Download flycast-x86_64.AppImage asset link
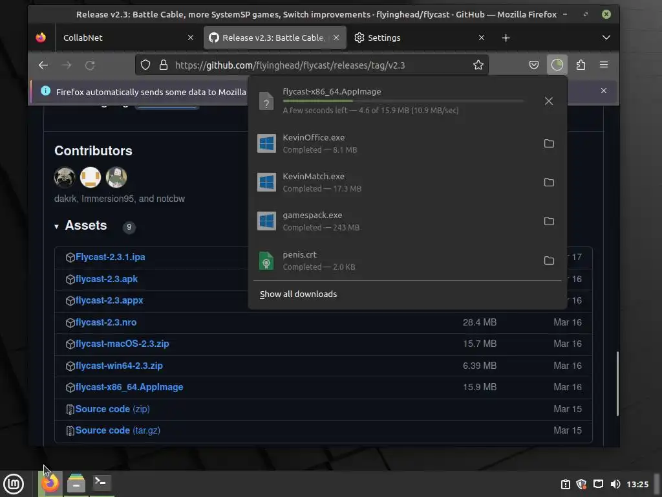Viewport: 662px width, 497px height. pyautogui.click(x=129, y=387)
